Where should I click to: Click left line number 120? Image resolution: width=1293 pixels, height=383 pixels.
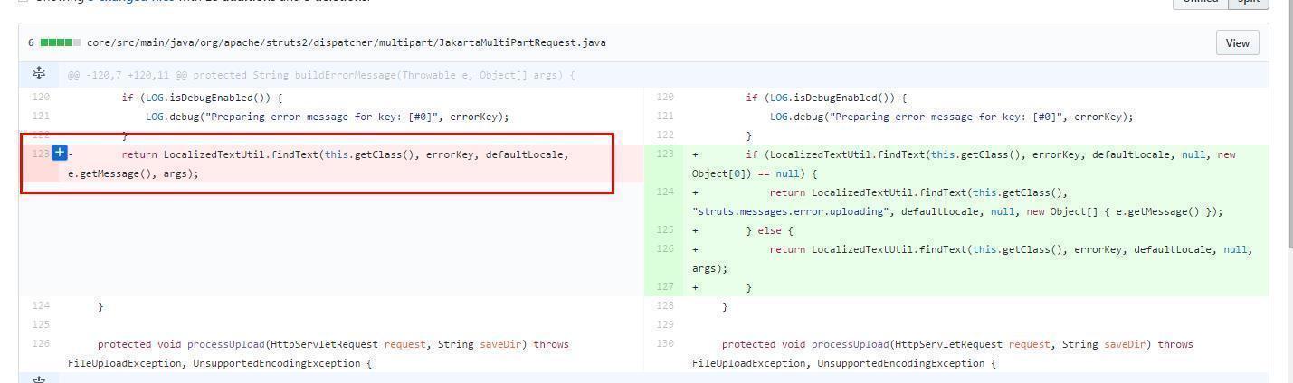(x=40, y=98)
